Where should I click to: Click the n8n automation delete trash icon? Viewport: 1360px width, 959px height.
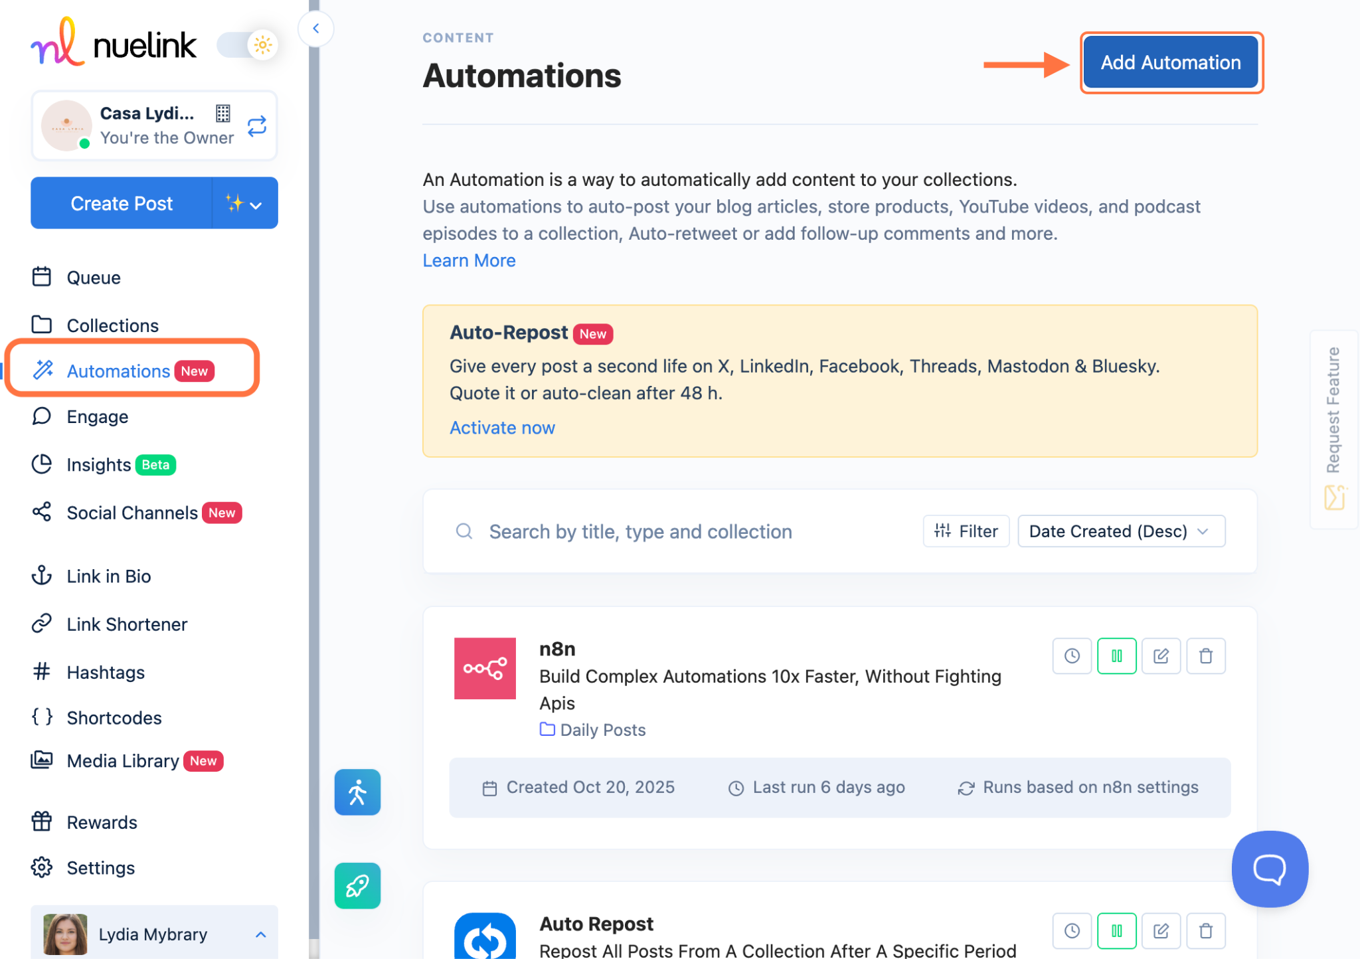1205,656
